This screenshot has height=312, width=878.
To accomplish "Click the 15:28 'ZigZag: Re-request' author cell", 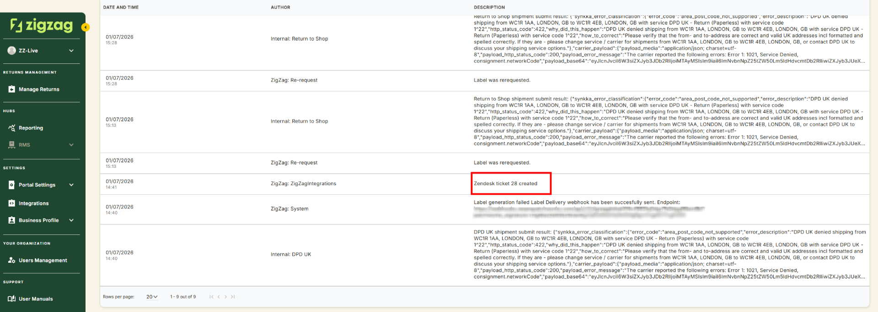I will [294, 80].
